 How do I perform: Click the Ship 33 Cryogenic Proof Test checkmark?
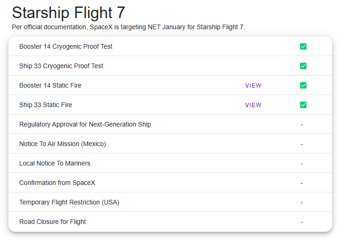[x=303, y=66]
